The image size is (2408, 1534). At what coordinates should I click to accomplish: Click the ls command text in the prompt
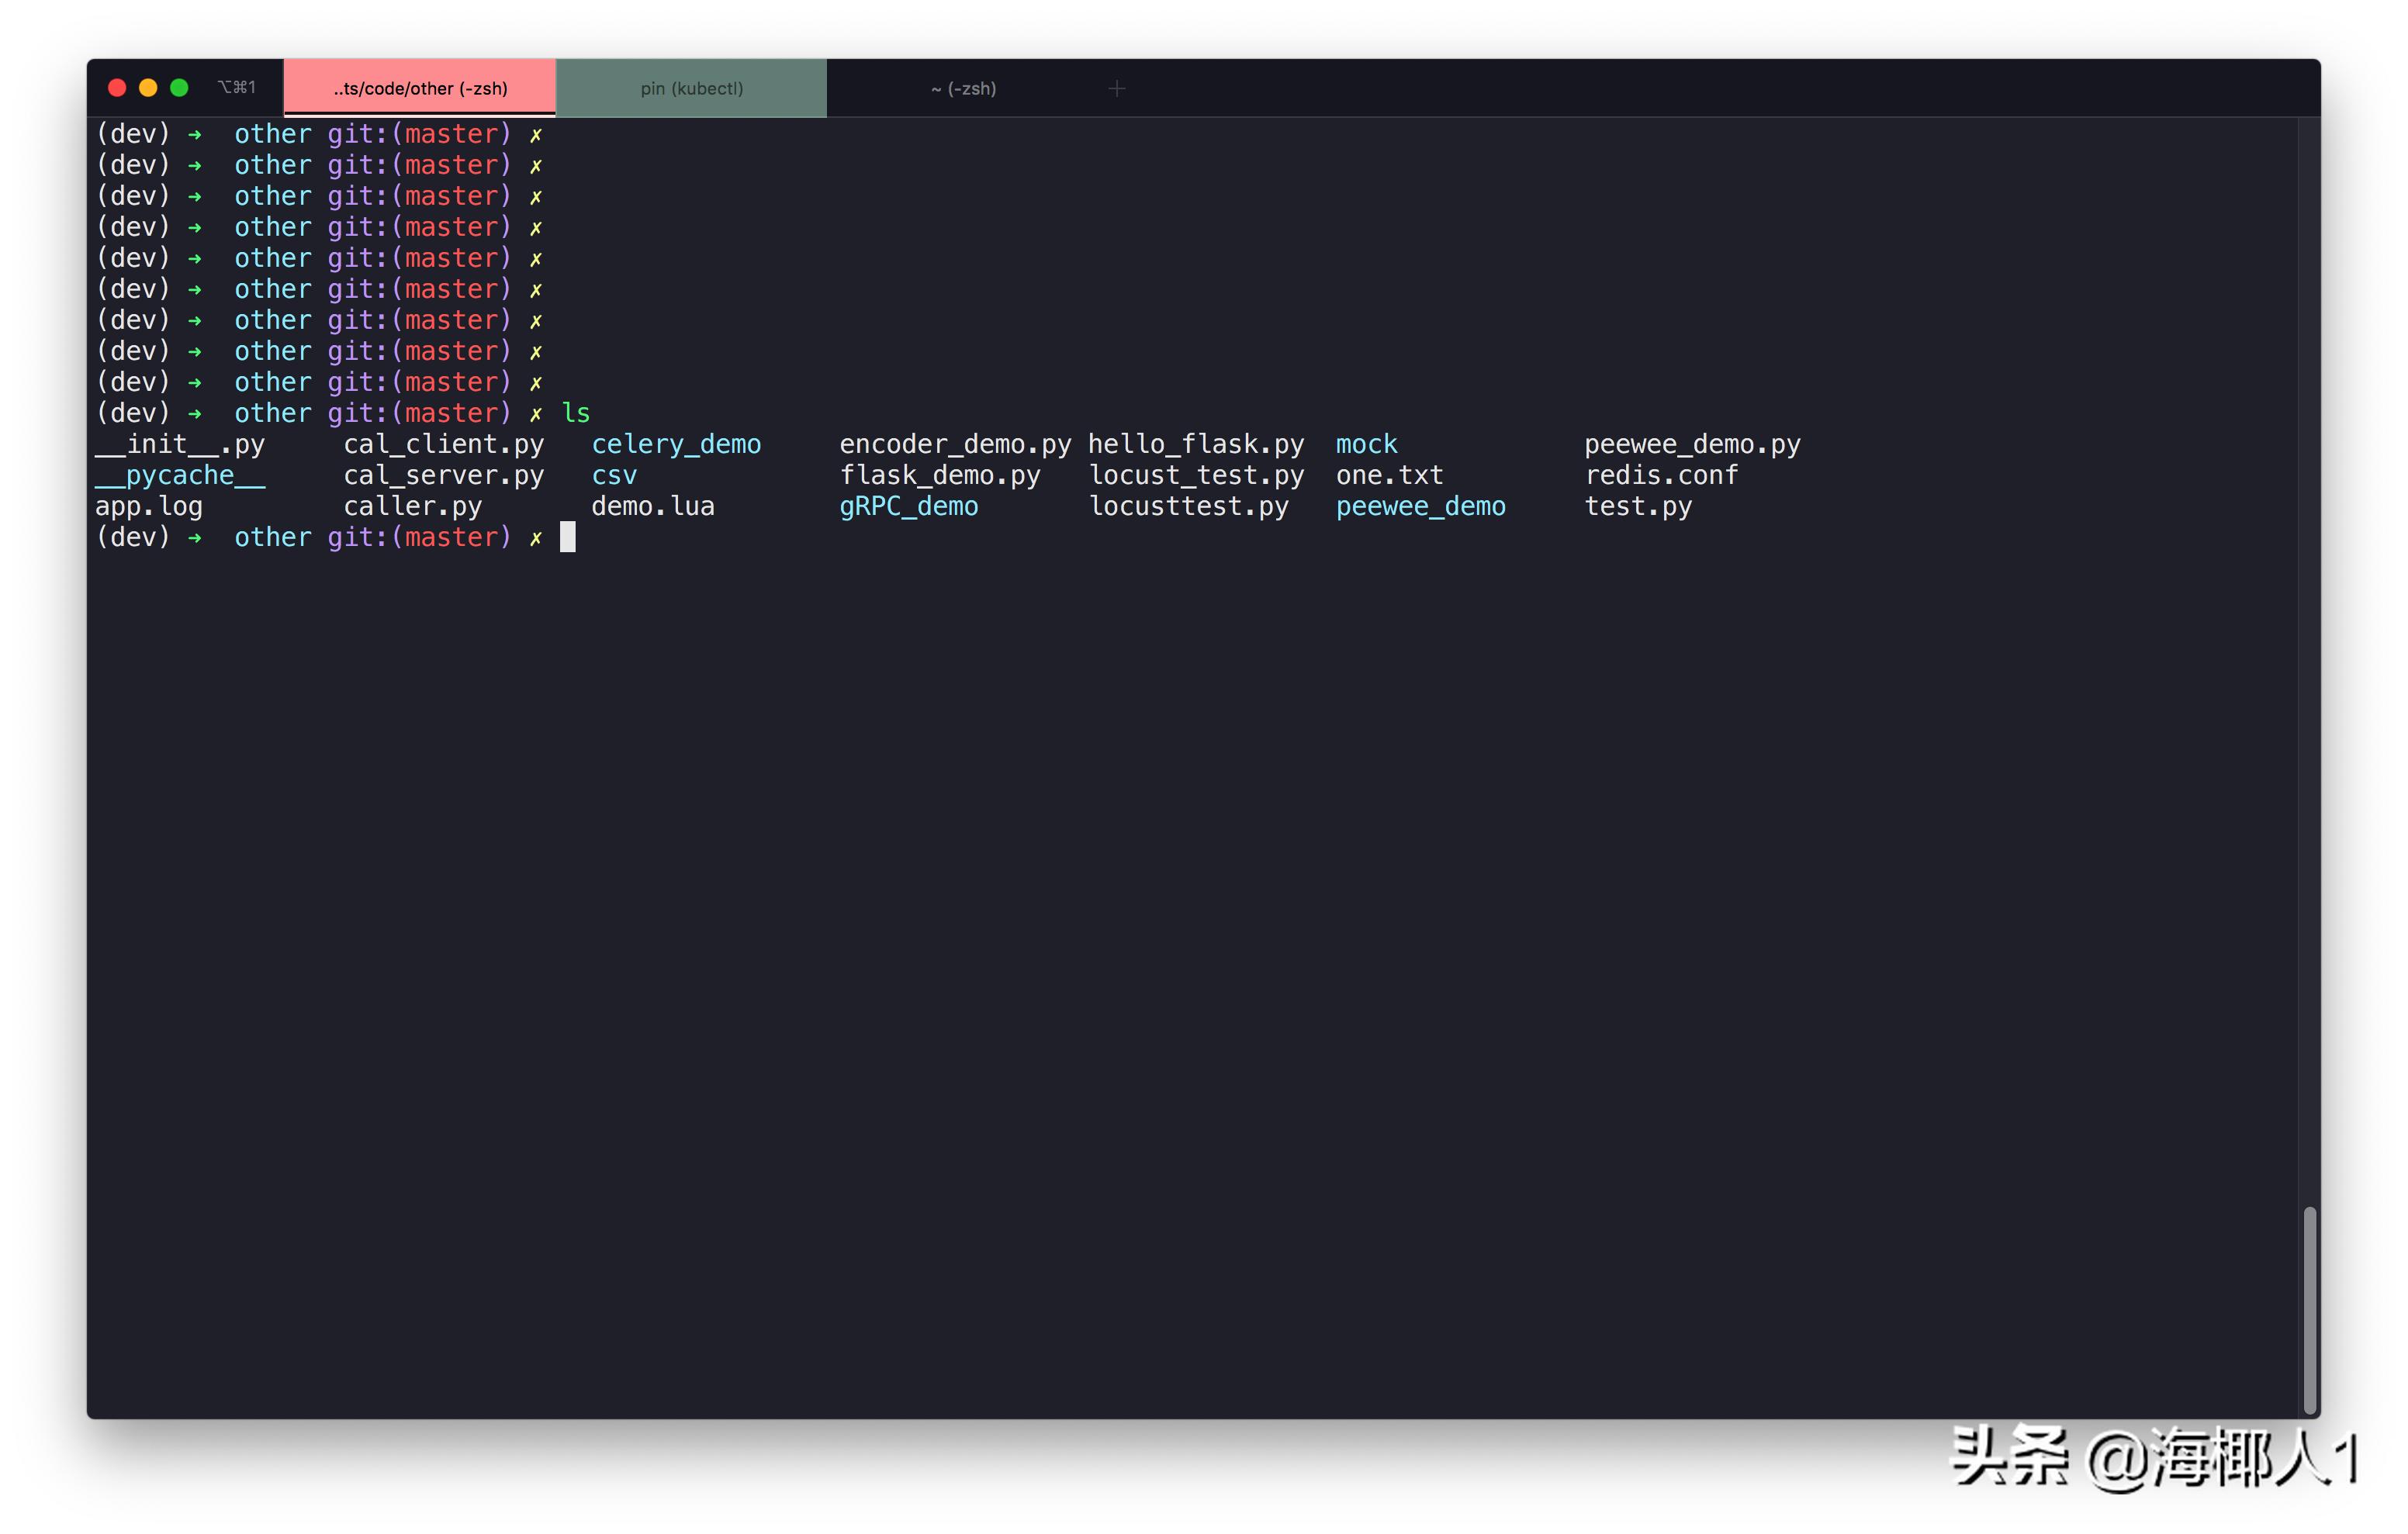pyautogui.click(x=576, y=412)
